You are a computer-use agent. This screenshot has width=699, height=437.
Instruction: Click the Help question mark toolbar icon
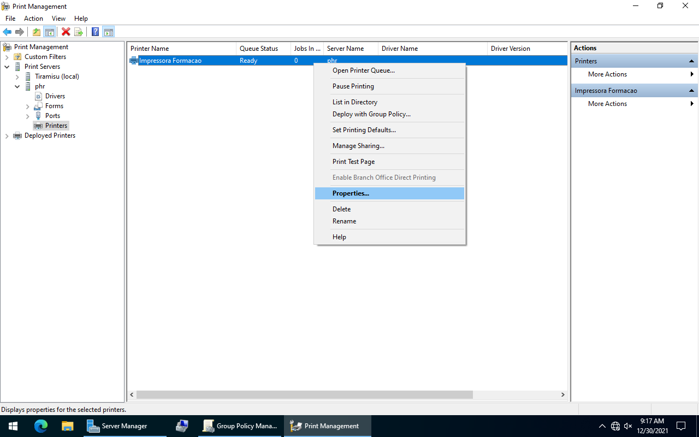pos(95,32)
